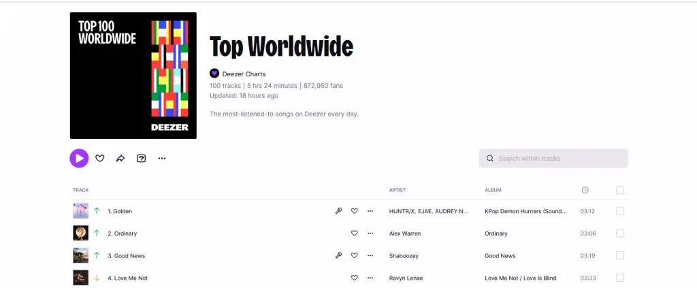This screenshot has width=697, height=288.
Task: Click track title 2. Ordinary
Action: click(x=123, y=234)
